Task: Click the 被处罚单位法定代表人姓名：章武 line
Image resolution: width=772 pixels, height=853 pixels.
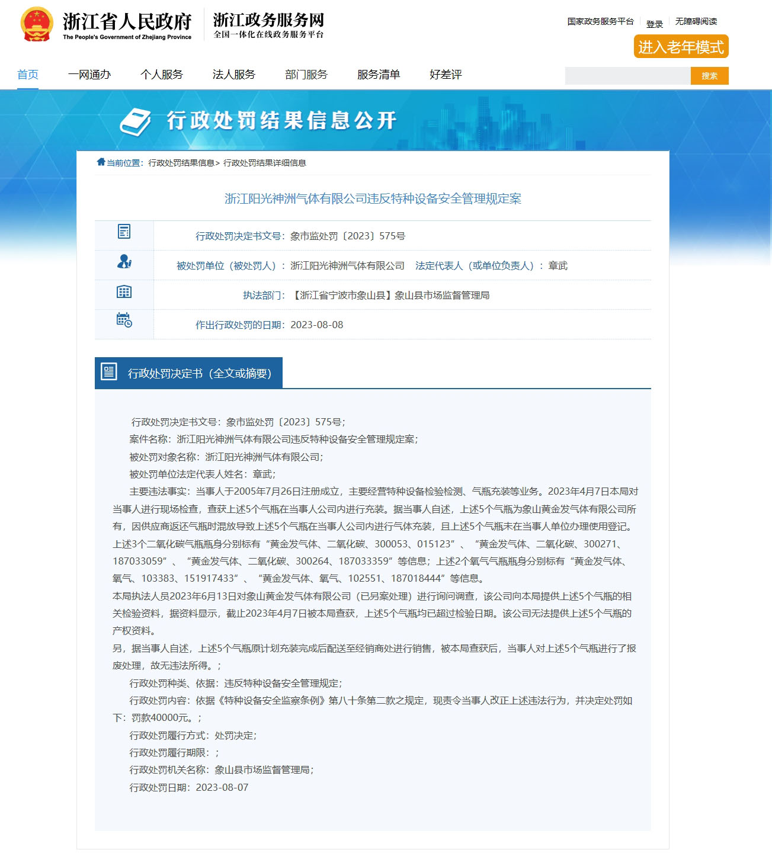Action: [203, 474]
